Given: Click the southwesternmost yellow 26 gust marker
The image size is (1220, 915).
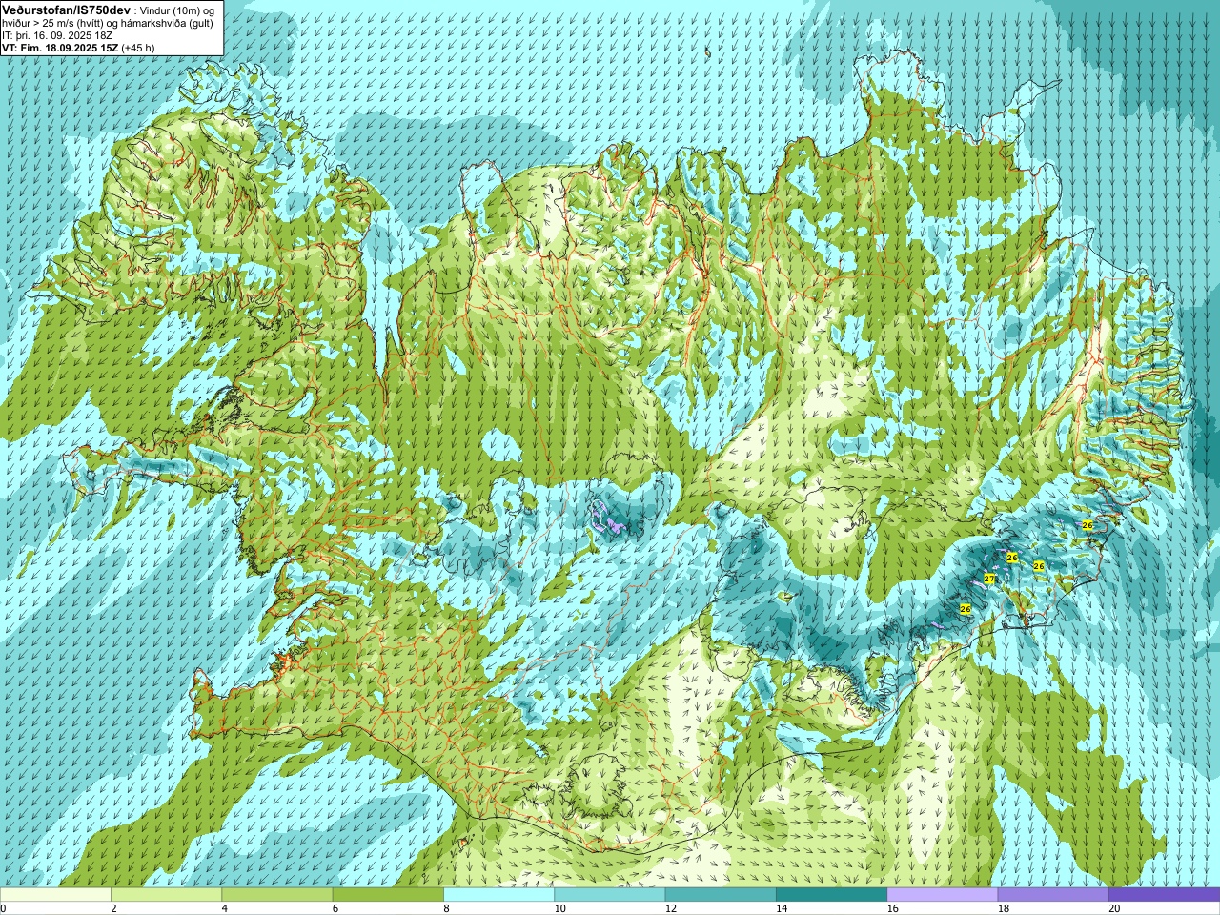Looking at the screenshot, I should pos(965,608).
